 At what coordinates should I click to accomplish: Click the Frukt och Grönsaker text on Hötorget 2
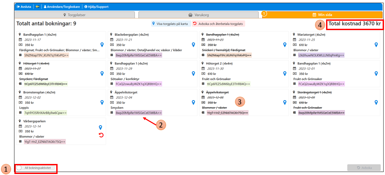(x=216, y=79)
